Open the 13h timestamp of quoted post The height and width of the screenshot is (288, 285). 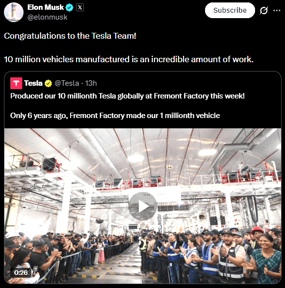(x=91, y=83)
